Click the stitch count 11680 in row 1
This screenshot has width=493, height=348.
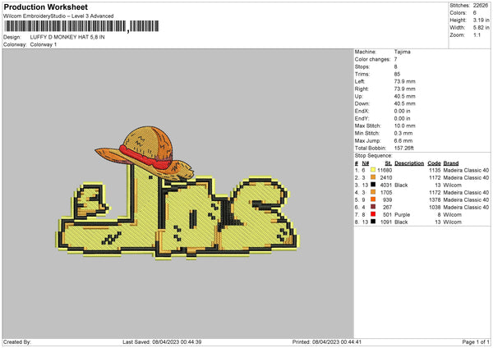coord(385,170)
